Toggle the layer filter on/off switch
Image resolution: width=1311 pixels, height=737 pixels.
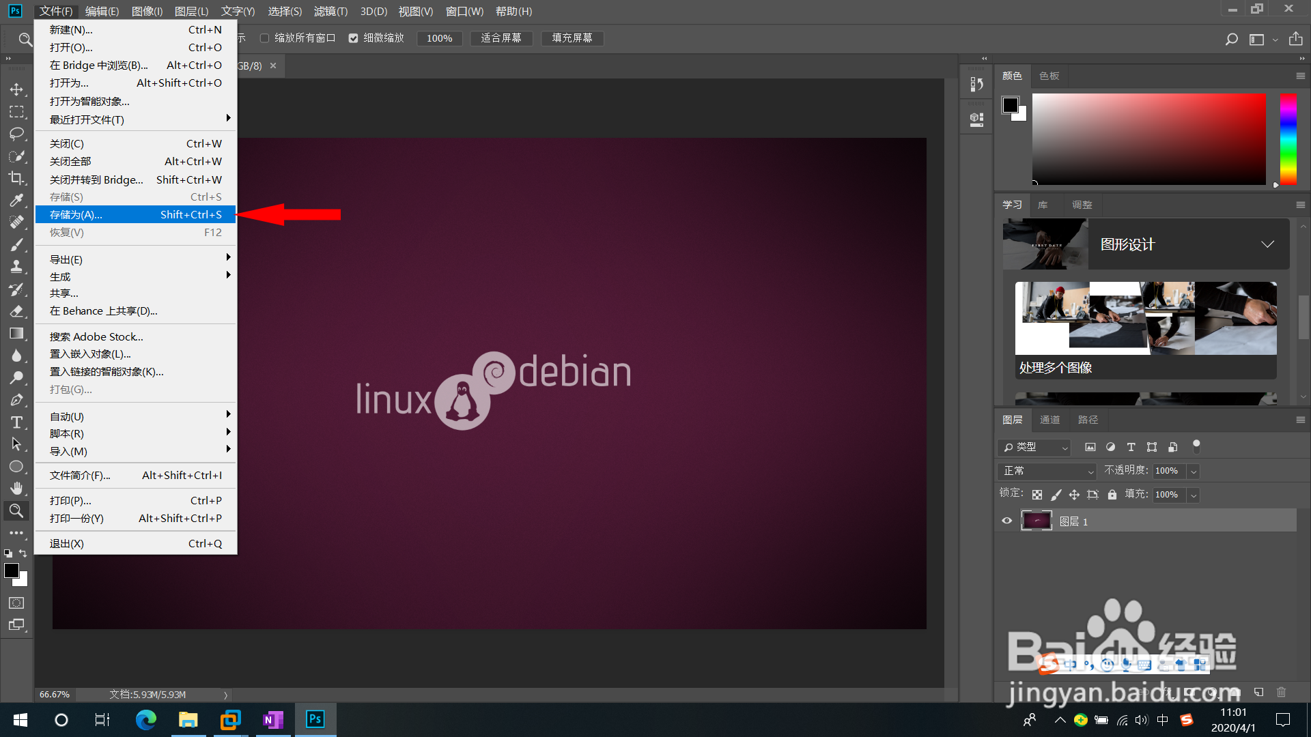tap(1196, 446)
